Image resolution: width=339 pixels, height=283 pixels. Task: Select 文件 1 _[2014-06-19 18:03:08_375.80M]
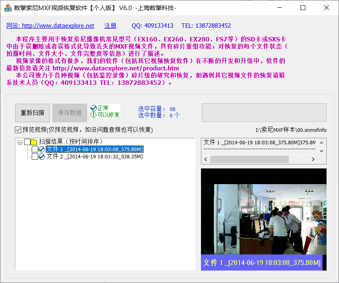(x=95, y=149)
